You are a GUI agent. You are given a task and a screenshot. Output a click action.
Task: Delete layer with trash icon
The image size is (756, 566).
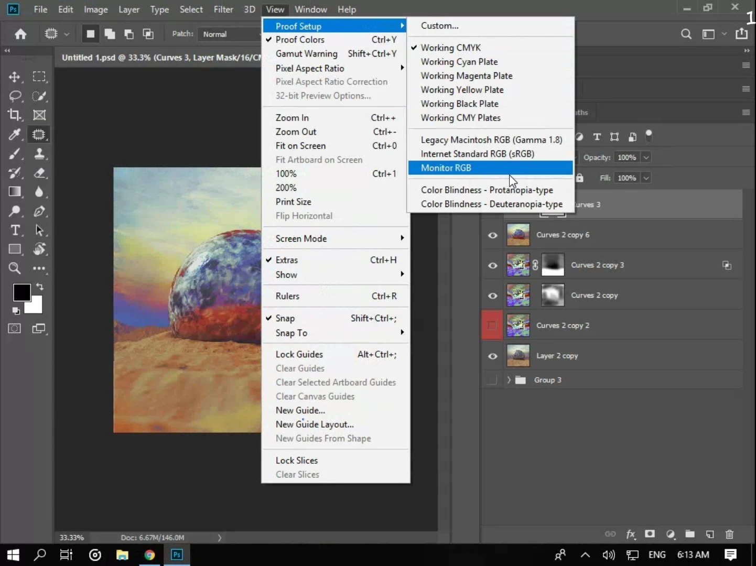(x=729, y=534)
